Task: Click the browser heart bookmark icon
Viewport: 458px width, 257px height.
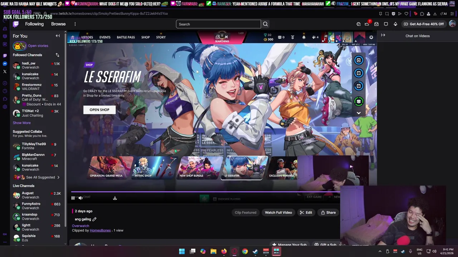Action: [x=406, y=14]
